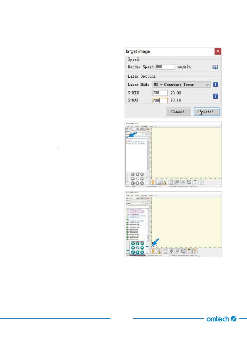Click the jog down arrow in bottom window
The width and height of the screenshot is (247, 337).
[x=138, y=252]
